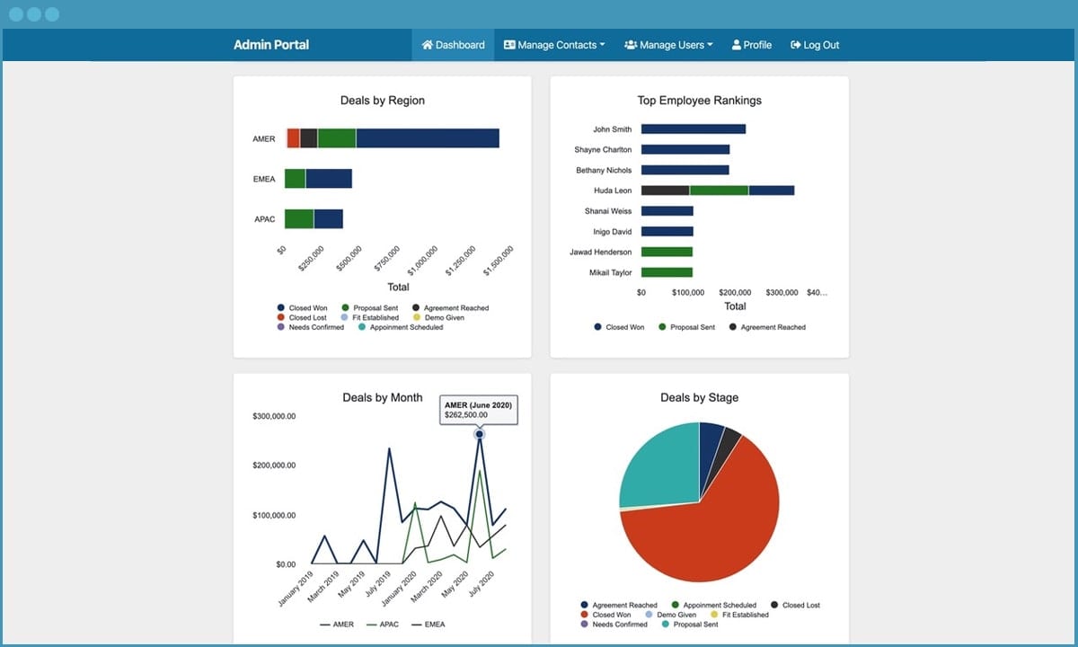Click the Deals by Stage chart title
The width and height of the screenshot is (1078, 647).
[700, 397]
